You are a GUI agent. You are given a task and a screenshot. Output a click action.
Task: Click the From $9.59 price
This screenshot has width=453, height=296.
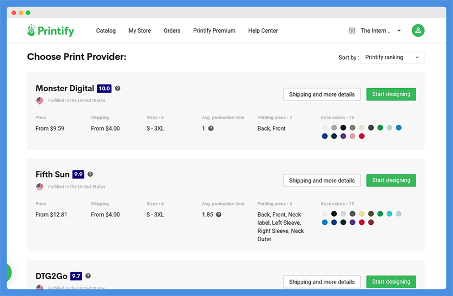(x=50, y=129)
